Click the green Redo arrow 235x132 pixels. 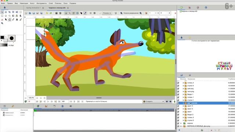click(51, 13)
